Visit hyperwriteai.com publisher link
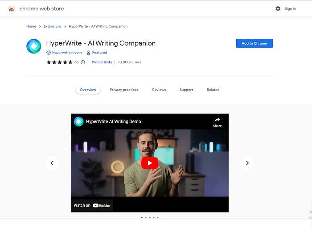312x228 pixels. 67,52
